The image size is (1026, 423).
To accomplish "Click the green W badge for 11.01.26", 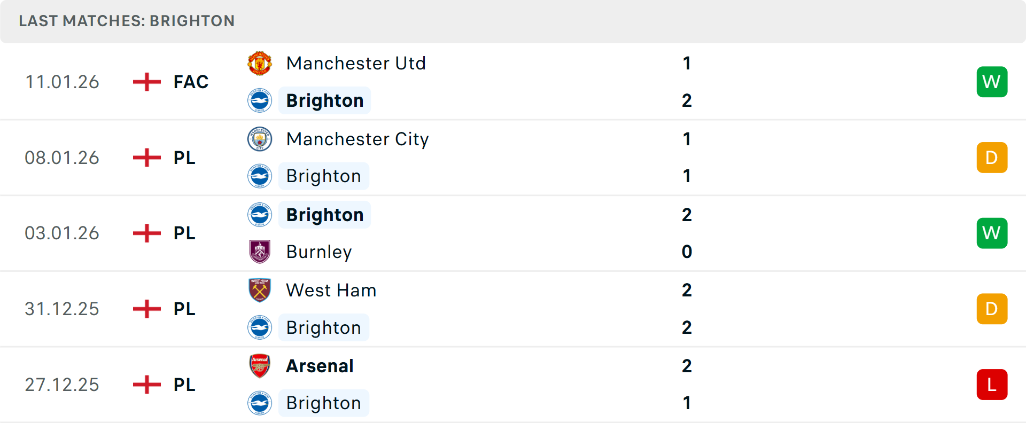I will (x=992, y=82).
